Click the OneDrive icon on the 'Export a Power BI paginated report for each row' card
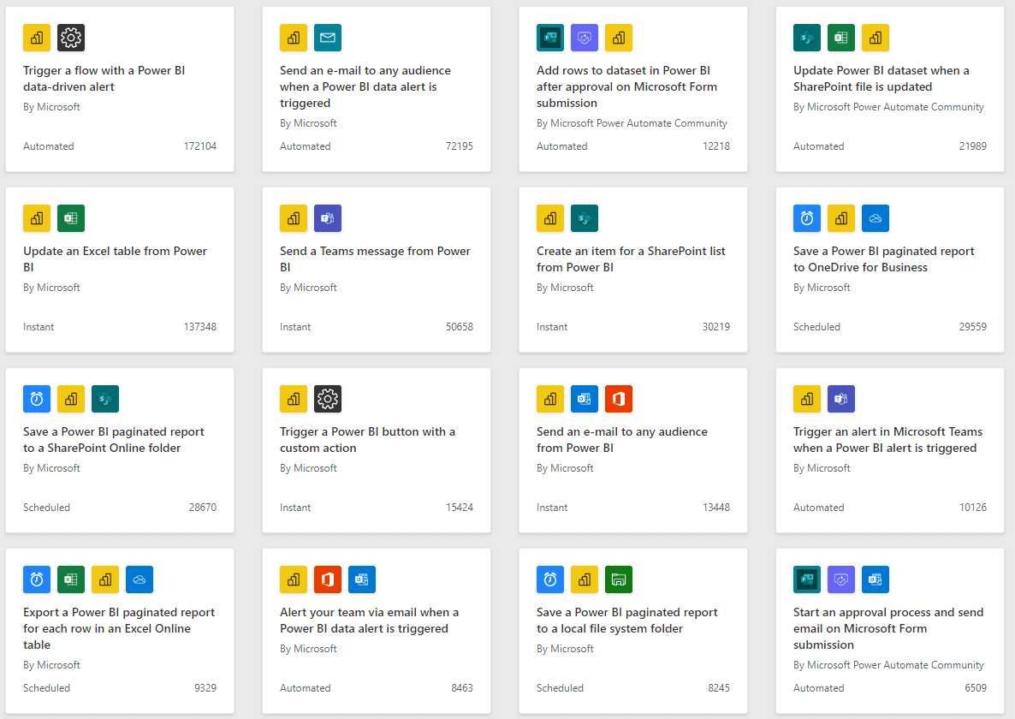The height and width of the screenshot is (719, 1015). (139, 579)
